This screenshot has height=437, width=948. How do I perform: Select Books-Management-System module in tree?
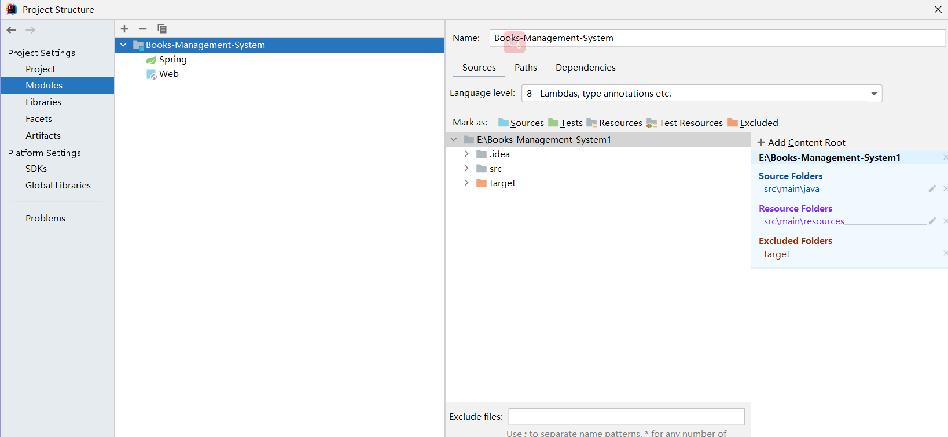coord(280,45)
